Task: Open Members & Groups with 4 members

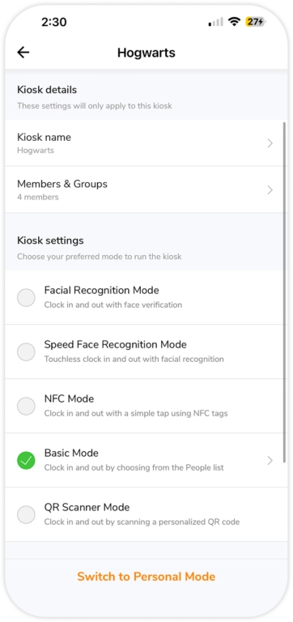Action: pyautogui.click(x=145, y=190)
